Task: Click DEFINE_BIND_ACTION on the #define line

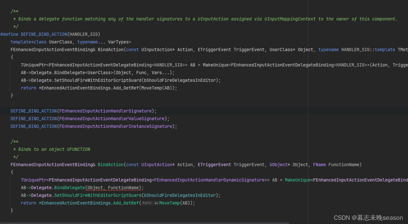Action: [44, 34]
